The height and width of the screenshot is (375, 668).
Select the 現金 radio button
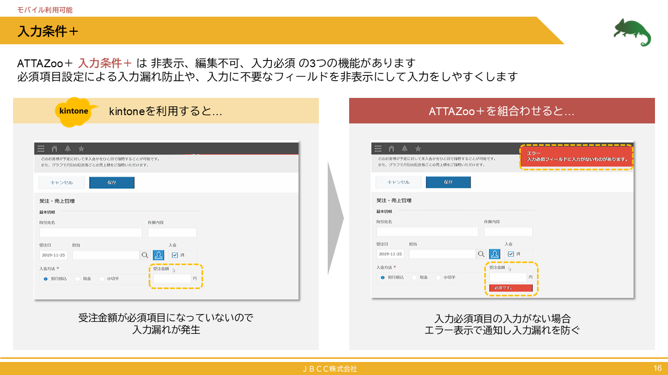tap(77, 279)
